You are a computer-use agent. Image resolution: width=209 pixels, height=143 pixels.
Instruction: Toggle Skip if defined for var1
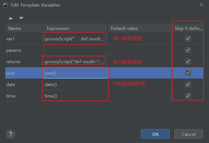(x=188, y=39)
